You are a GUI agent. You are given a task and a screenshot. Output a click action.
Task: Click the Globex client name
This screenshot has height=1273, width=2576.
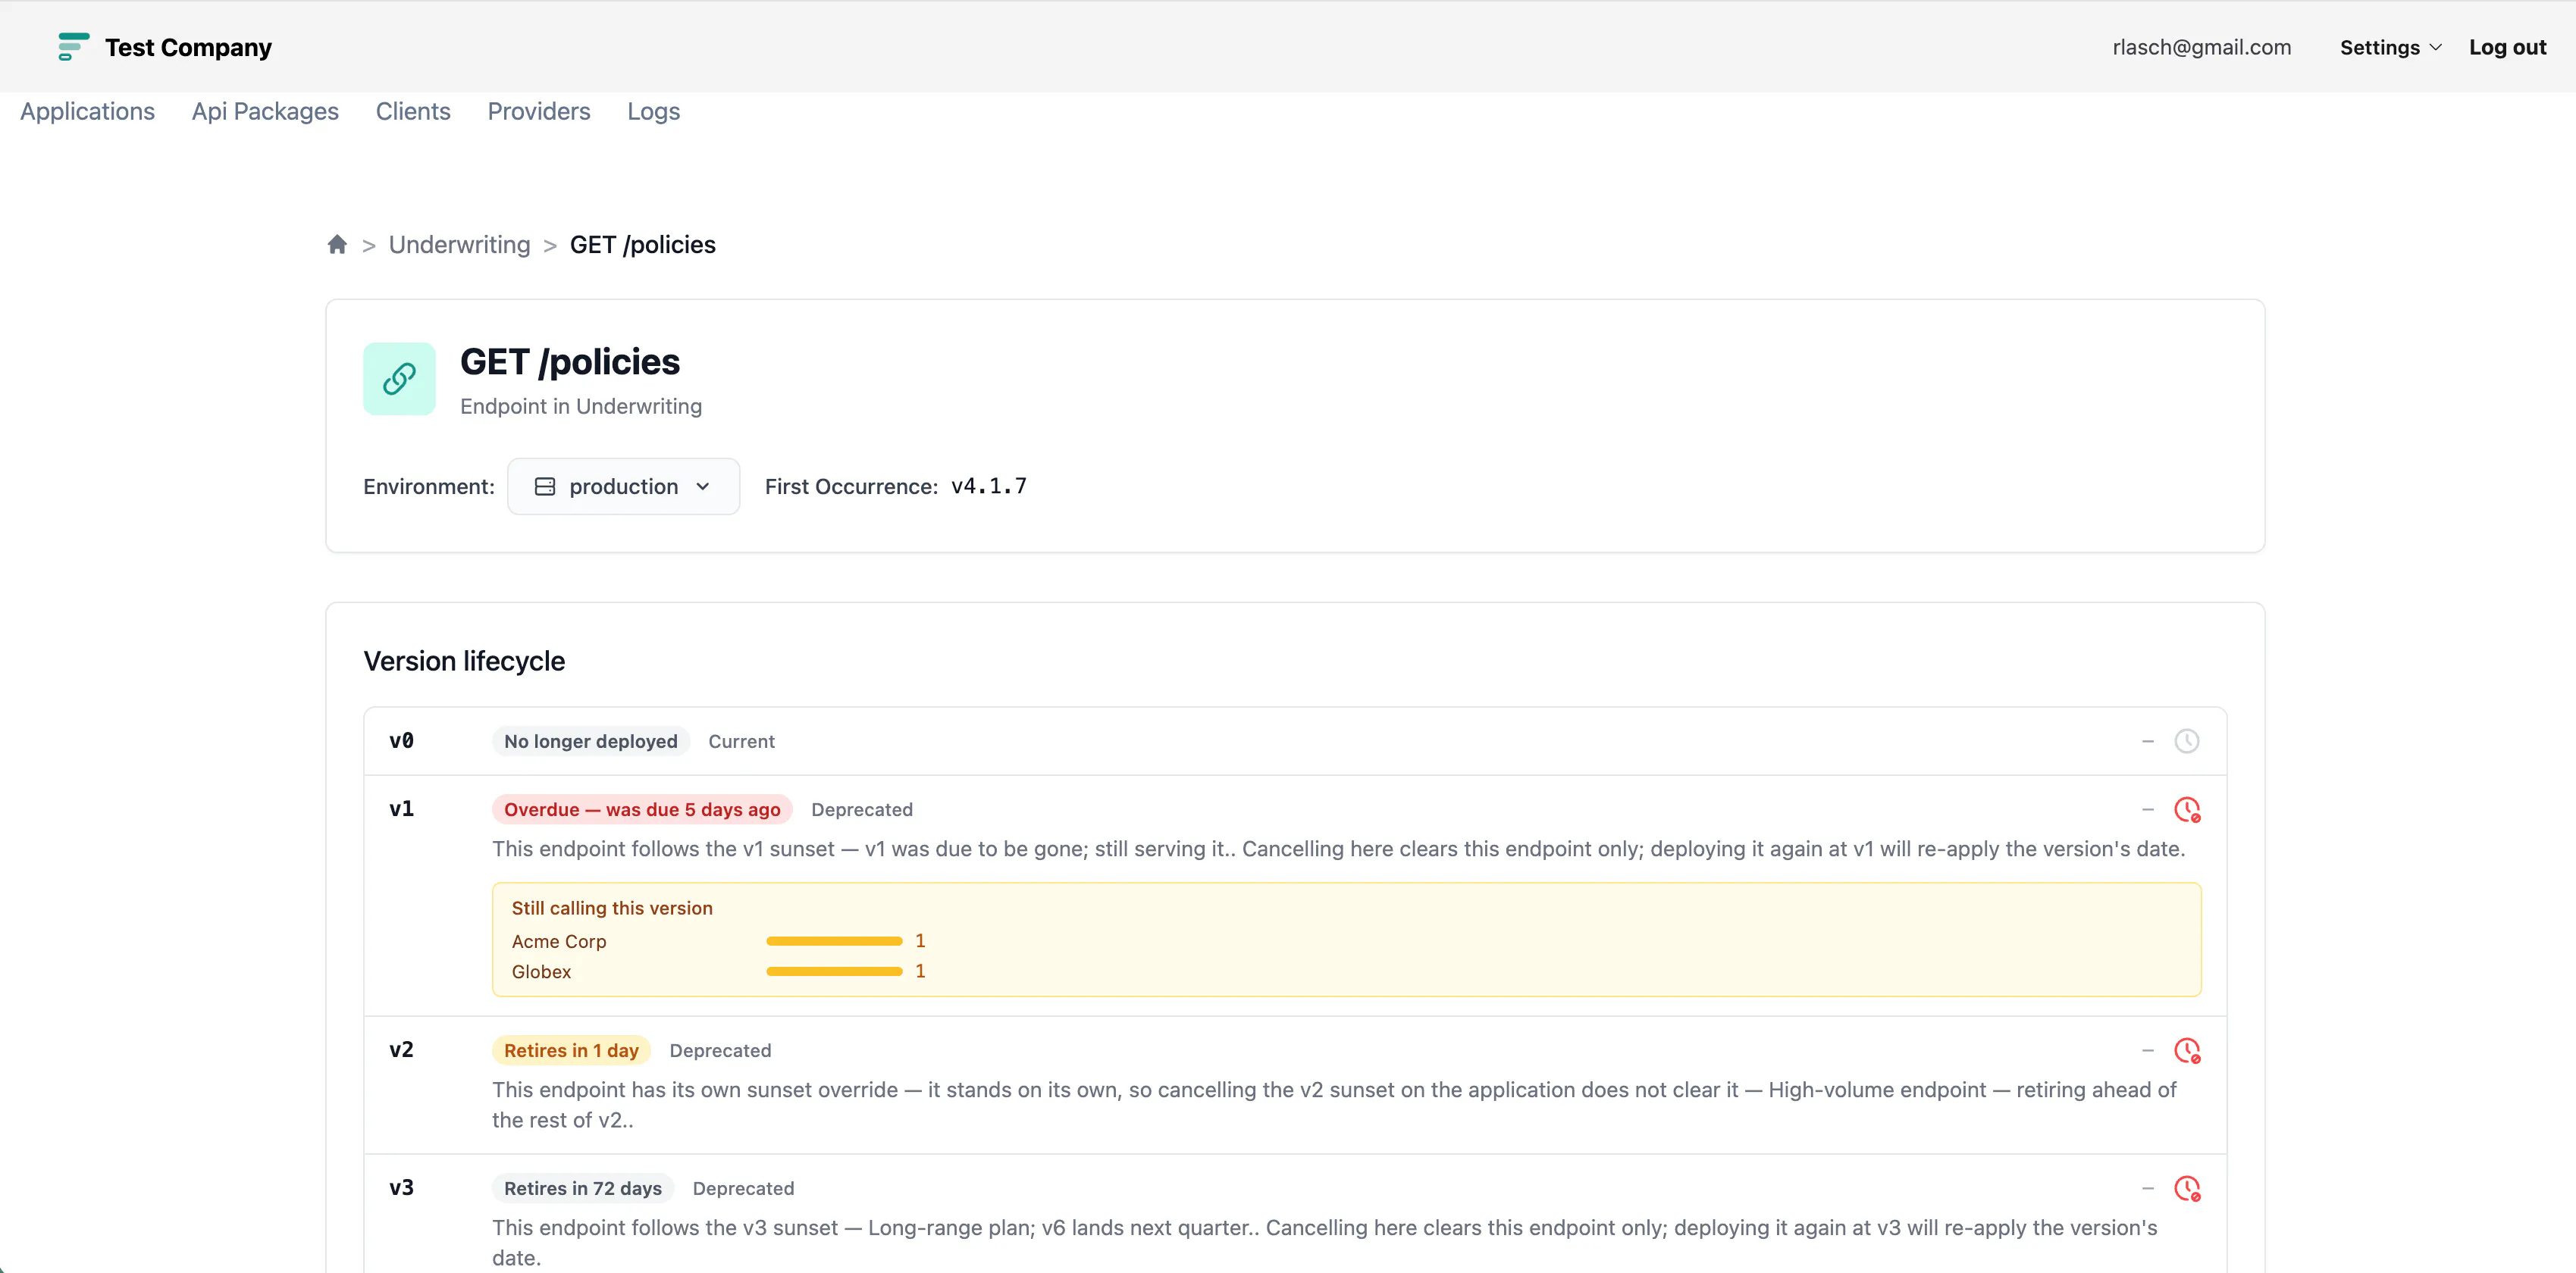point(541,971)
